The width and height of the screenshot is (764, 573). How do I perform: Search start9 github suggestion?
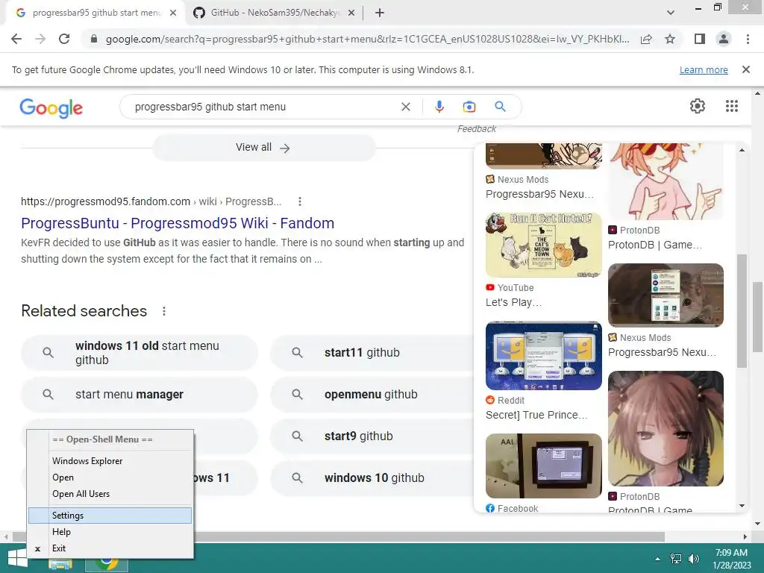[372, 436]
